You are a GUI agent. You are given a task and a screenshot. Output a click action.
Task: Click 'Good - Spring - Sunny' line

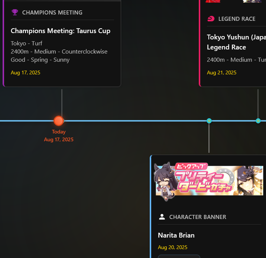40,60
